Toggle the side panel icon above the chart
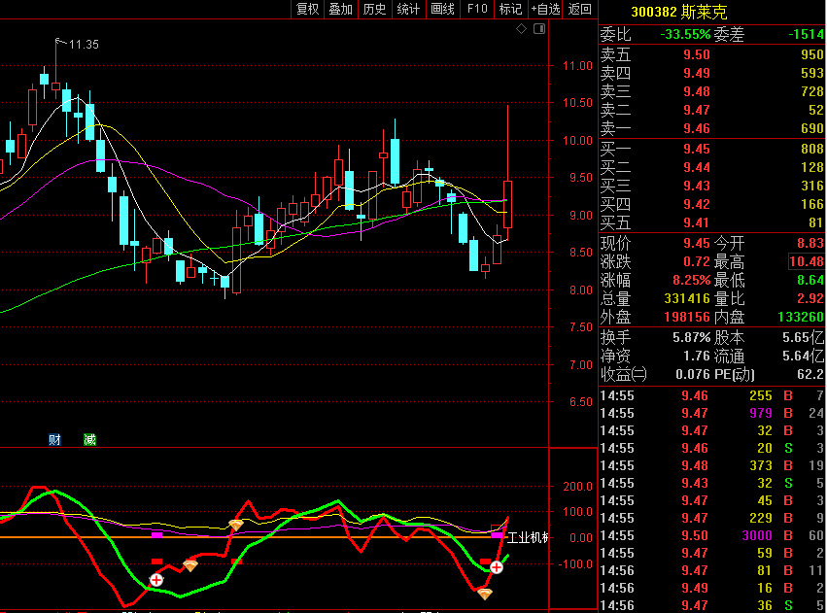This screenshot has width=827, height=613. point(539,29)
